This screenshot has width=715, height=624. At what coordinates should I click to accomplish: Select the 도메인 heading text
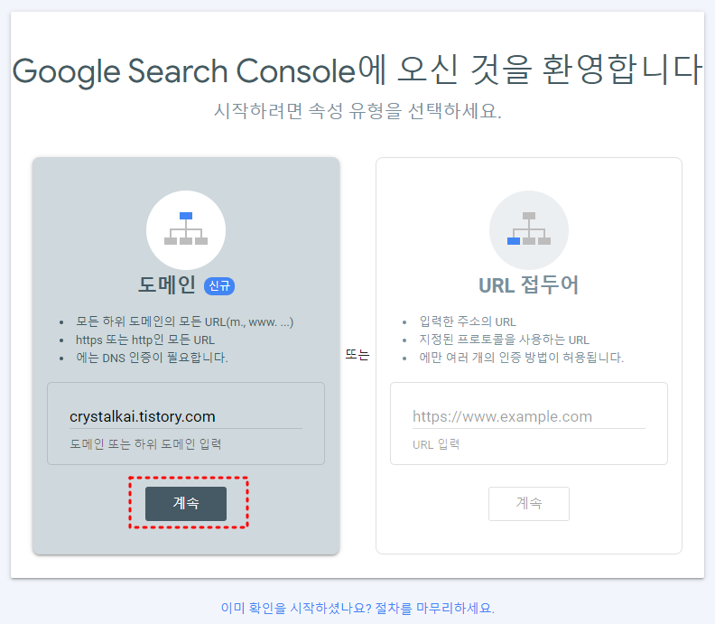pos(167,284)
